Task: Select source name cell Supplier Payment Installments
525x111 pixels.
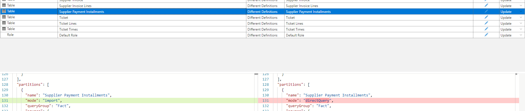Action: (x=152, y=11)
